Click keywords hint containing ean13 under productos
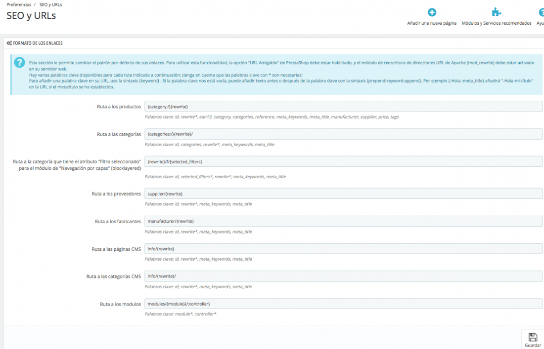 pos(272,117)
